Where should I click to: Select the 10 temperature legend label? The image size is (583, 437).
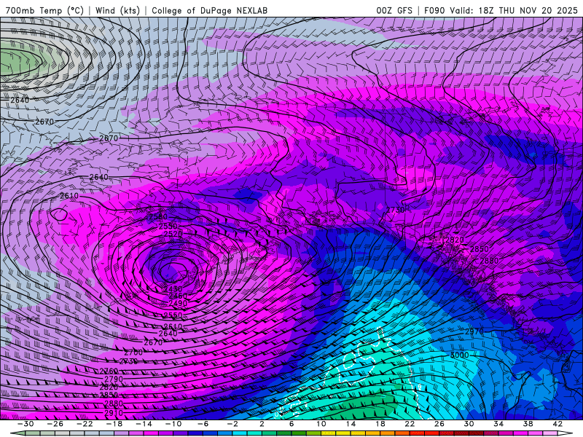(321, 424)
